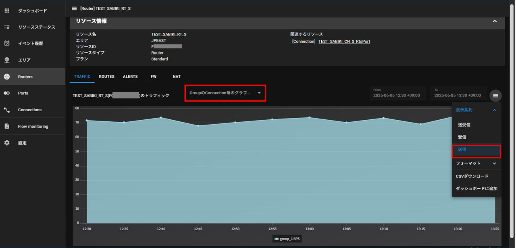The image size is (516, 248).
Task: Click the settings gear icon in sidebar
Action: coord(7,143)
